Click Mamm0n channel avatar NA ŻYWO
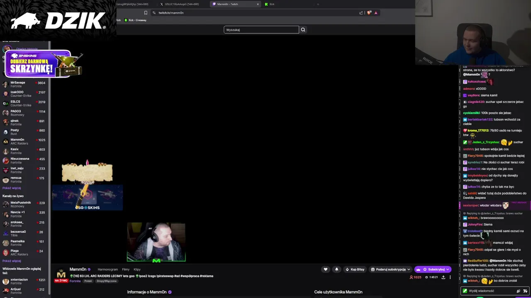This screenshot has height=298, width=531. point(61,276)
